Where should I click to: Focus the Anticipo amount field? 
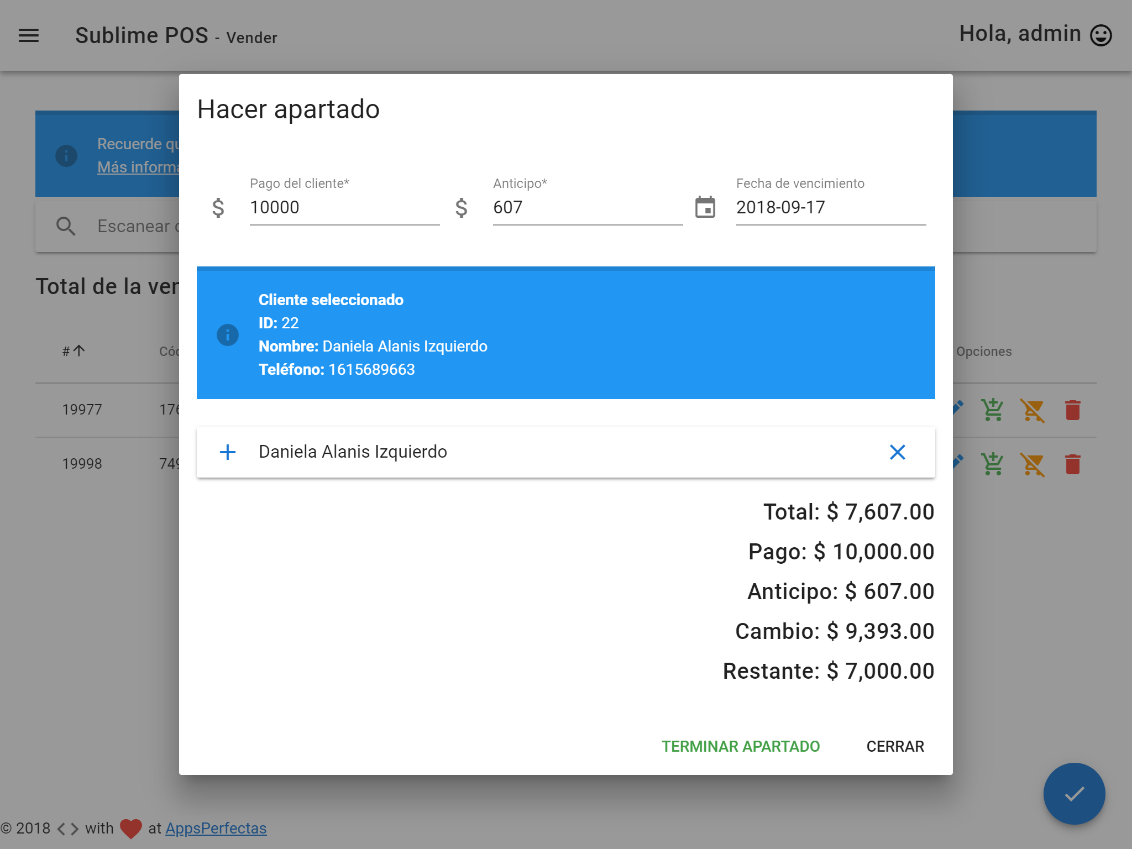[x=587, y=208]
